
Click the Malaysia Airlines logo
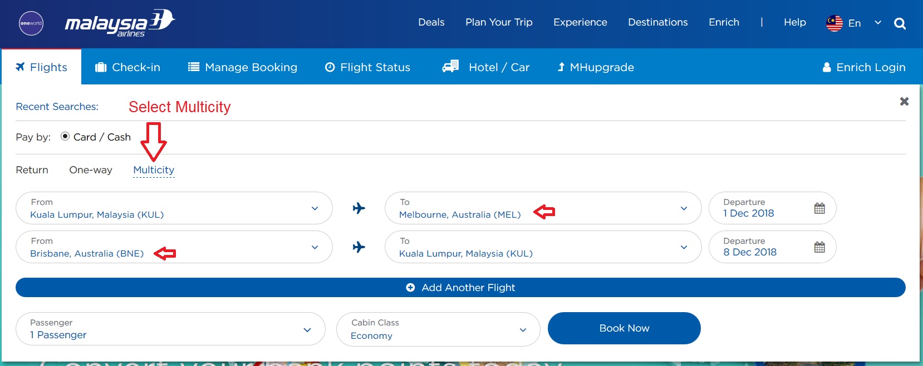[x=120, y=23]
